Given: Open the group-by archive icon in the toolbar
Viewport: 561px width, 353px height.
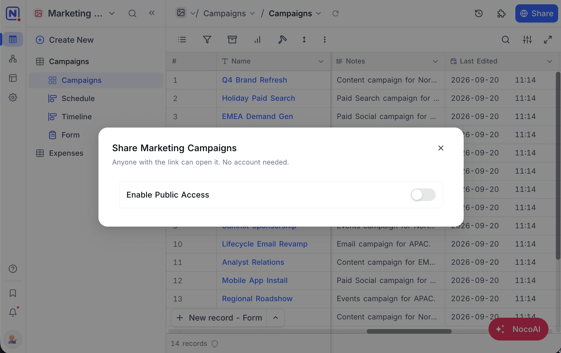Looking at the screenshot, I should pos(232,40).
